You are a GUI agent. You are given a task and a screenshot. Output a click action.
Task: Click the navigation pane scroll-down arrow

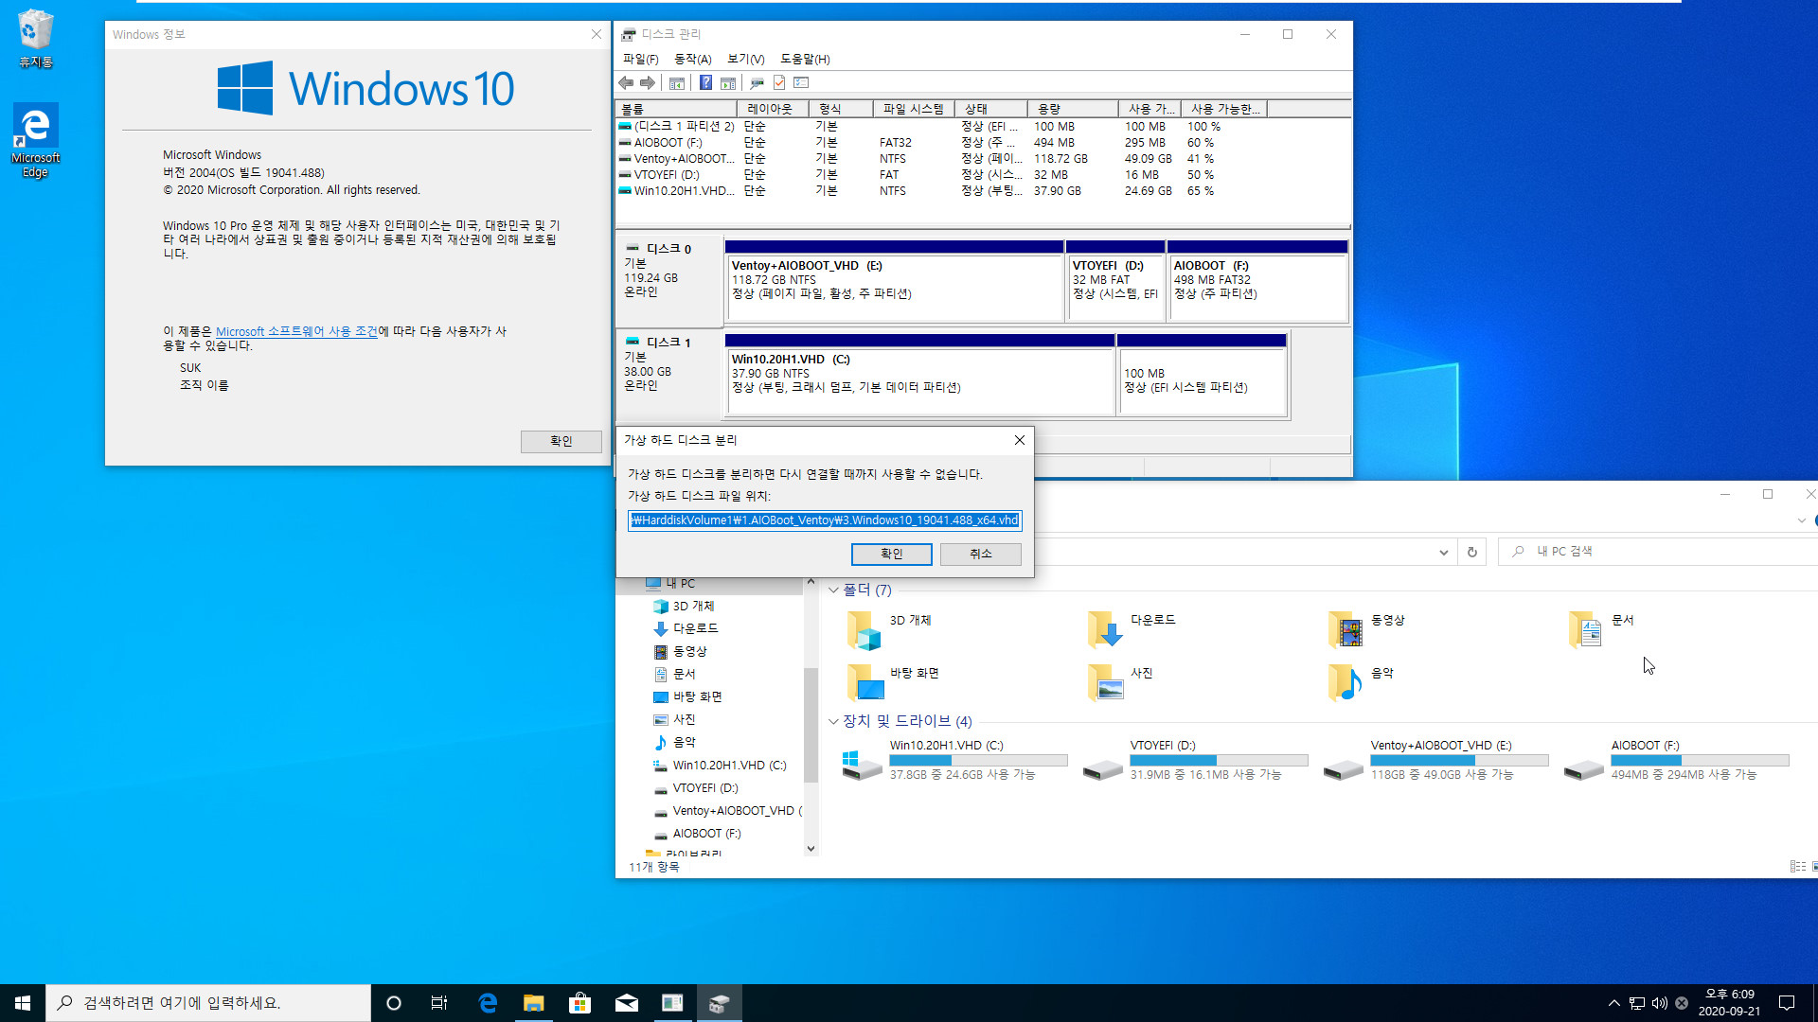811,849
